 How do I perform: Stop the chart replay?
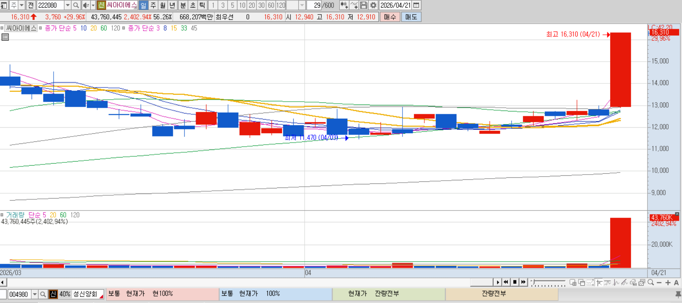(515, 282)
